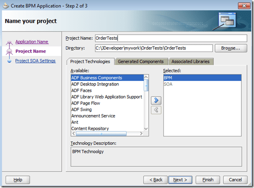Select the Project Technologies tab
Image resolution: width=254 pixels, height=188 pixels.
click(90, 61)
